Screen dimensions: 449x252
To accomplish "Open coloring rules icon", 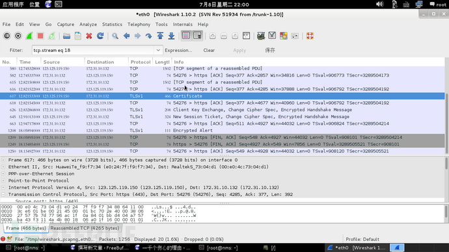I will (284, 36).
